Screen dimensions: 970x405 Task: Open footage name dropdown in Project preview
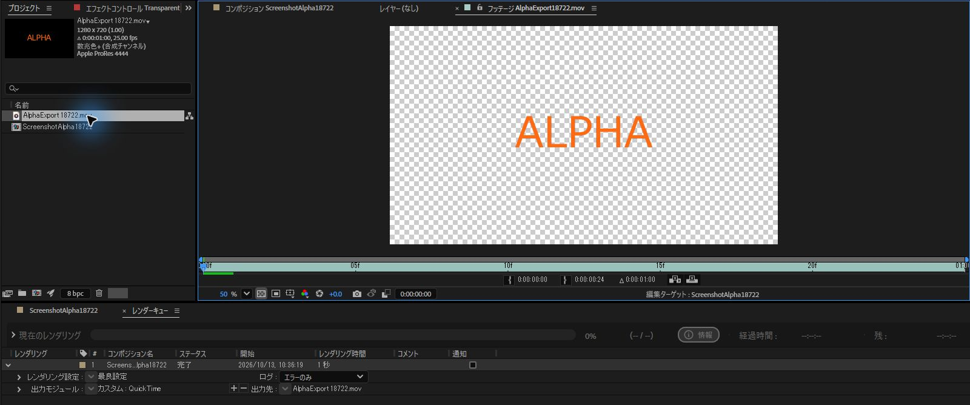pyautogui.click(x=148, y=21)
